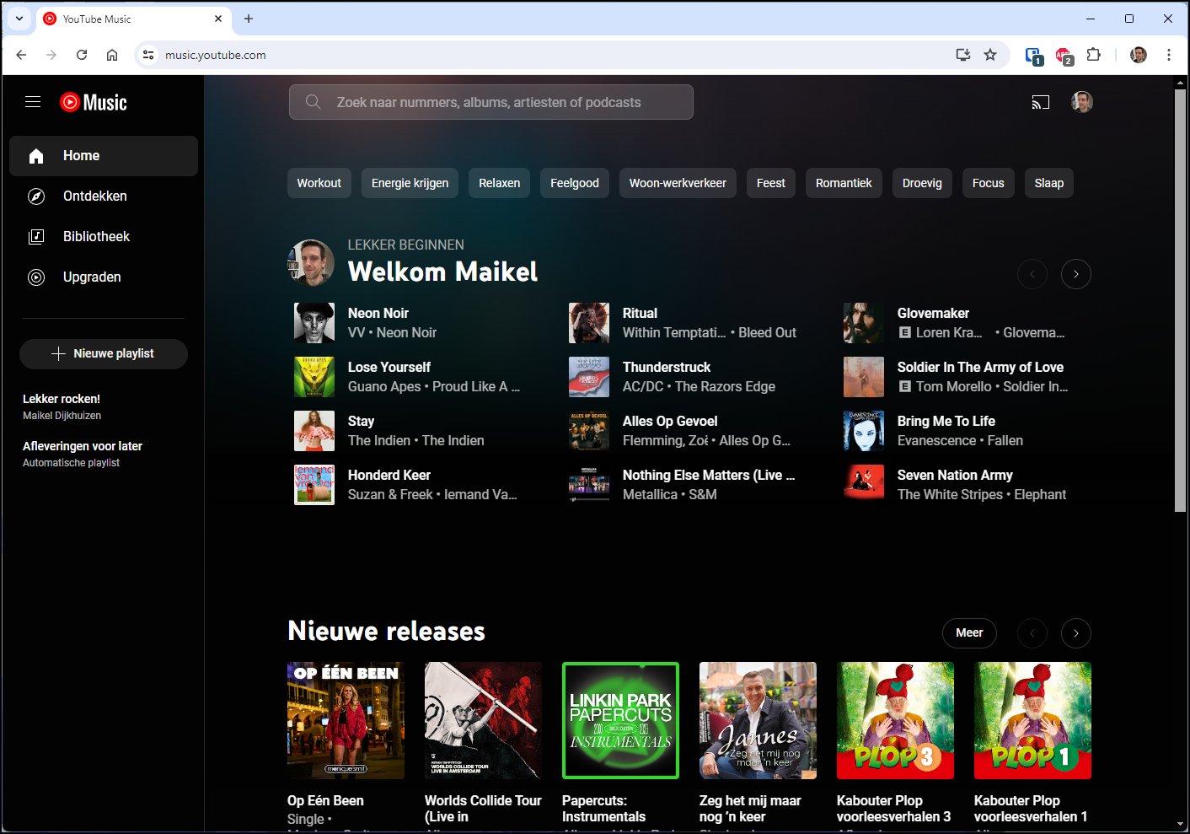Select the Droevig chip
The image size is (1190, 834).
pos(922,183)
